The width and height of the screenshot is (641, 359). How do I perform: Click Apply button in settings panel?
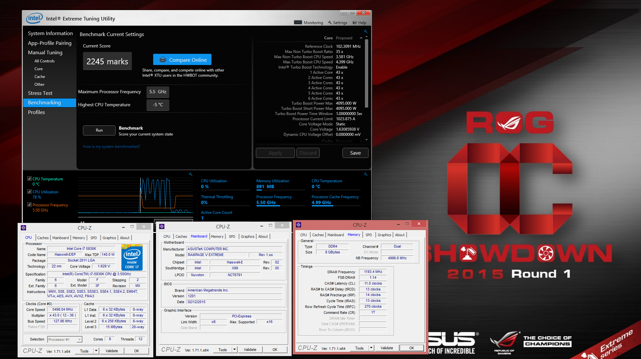pos(275,153)
